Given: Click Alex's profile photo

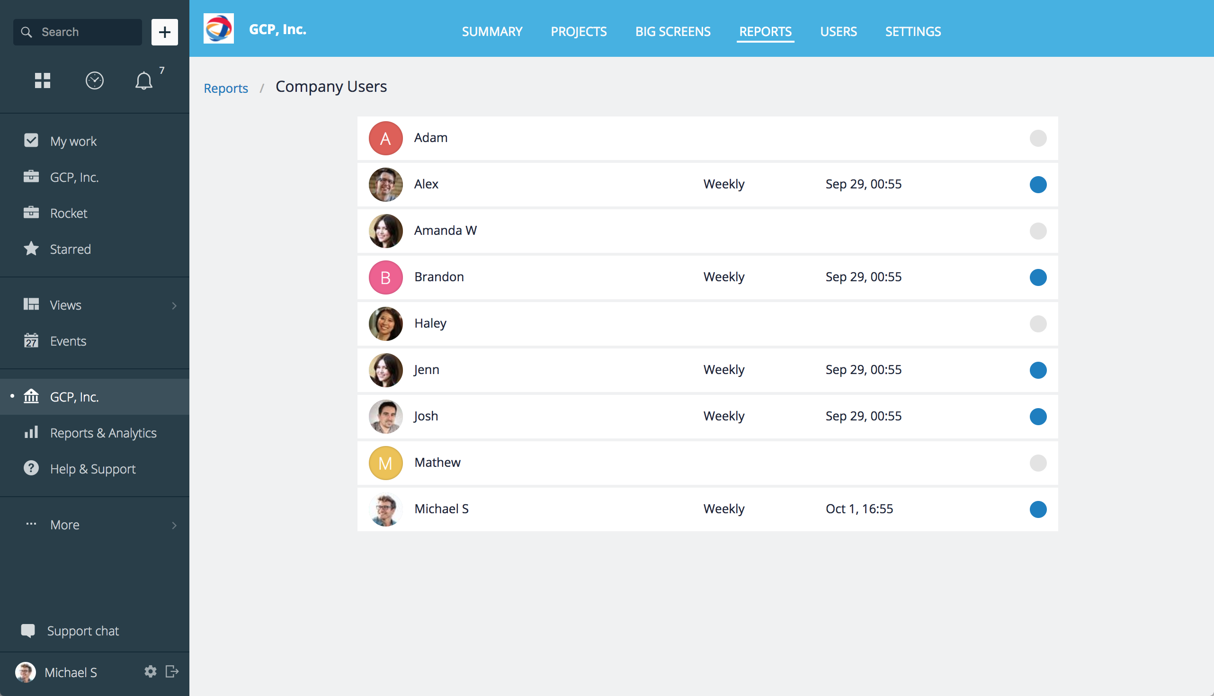Looking at the screenshot, I should [386, 185].
